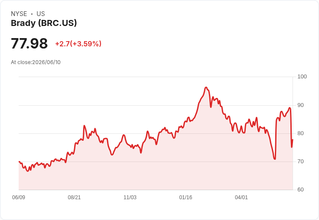Image resolution: width=319 pixels, height=220 pixels.
Task: Click the 100 price axis label
Action: pyautogui.click(x=302, y=77)
